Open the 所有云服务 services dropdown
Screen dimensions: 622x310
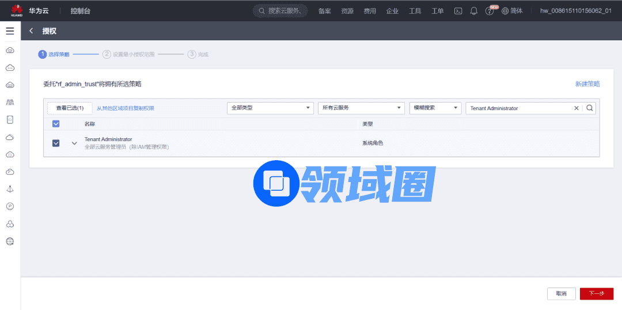(361, 108)
